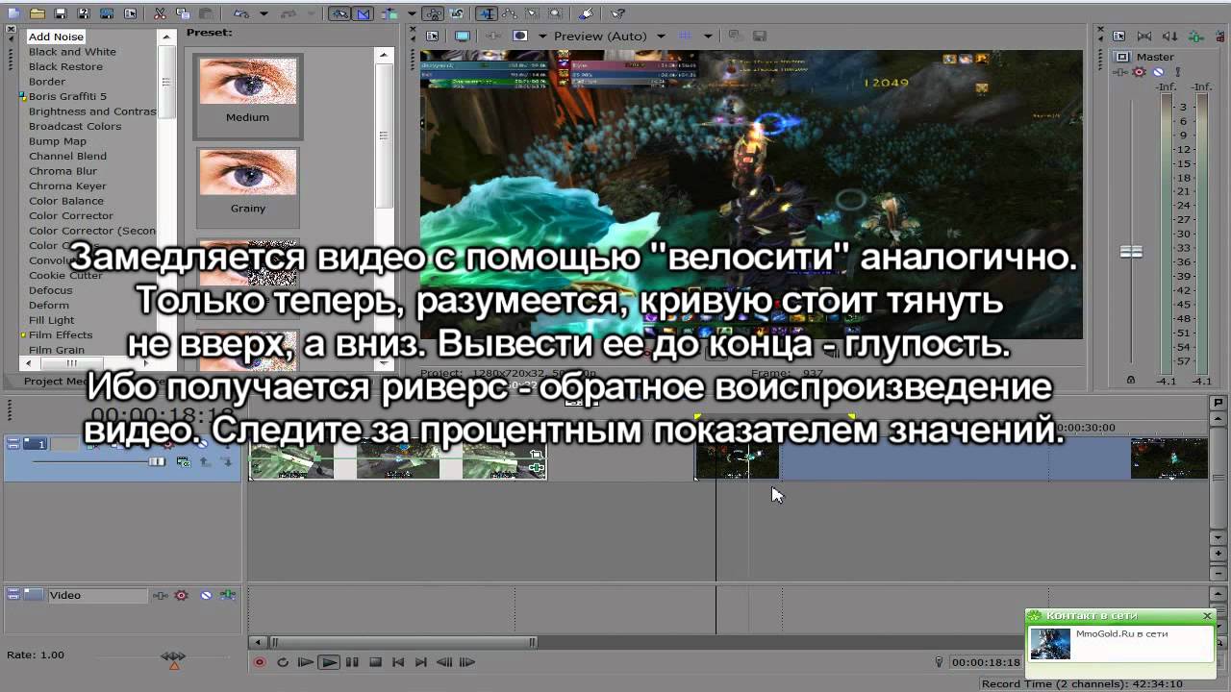
Task: Click the Undo arrow in toolbar
Action: pos(241,13)
